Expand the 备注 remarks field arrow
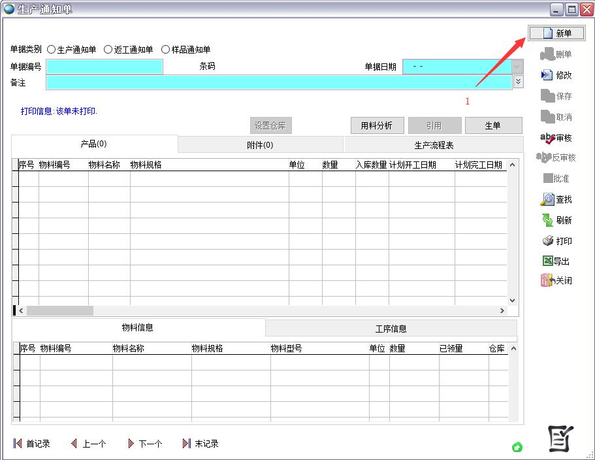595x460 pixels. pos(518,82)
